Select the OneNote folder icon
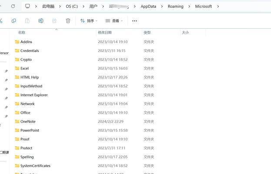The width and height of the screenshot is (271, 174). [17, 121]
